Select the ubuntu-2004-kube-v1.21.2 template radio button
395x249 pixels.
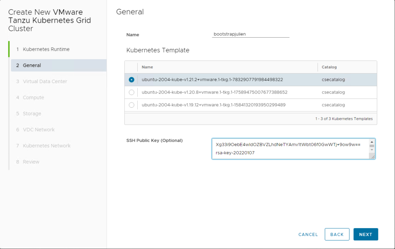coord(132,80)
